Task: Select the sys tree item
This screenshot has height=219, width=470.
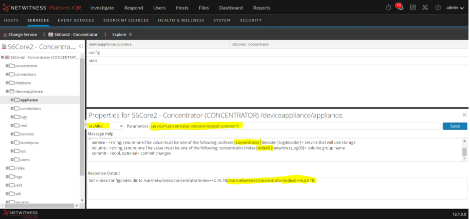Action: pyautogui.click(x=23, y=151)
